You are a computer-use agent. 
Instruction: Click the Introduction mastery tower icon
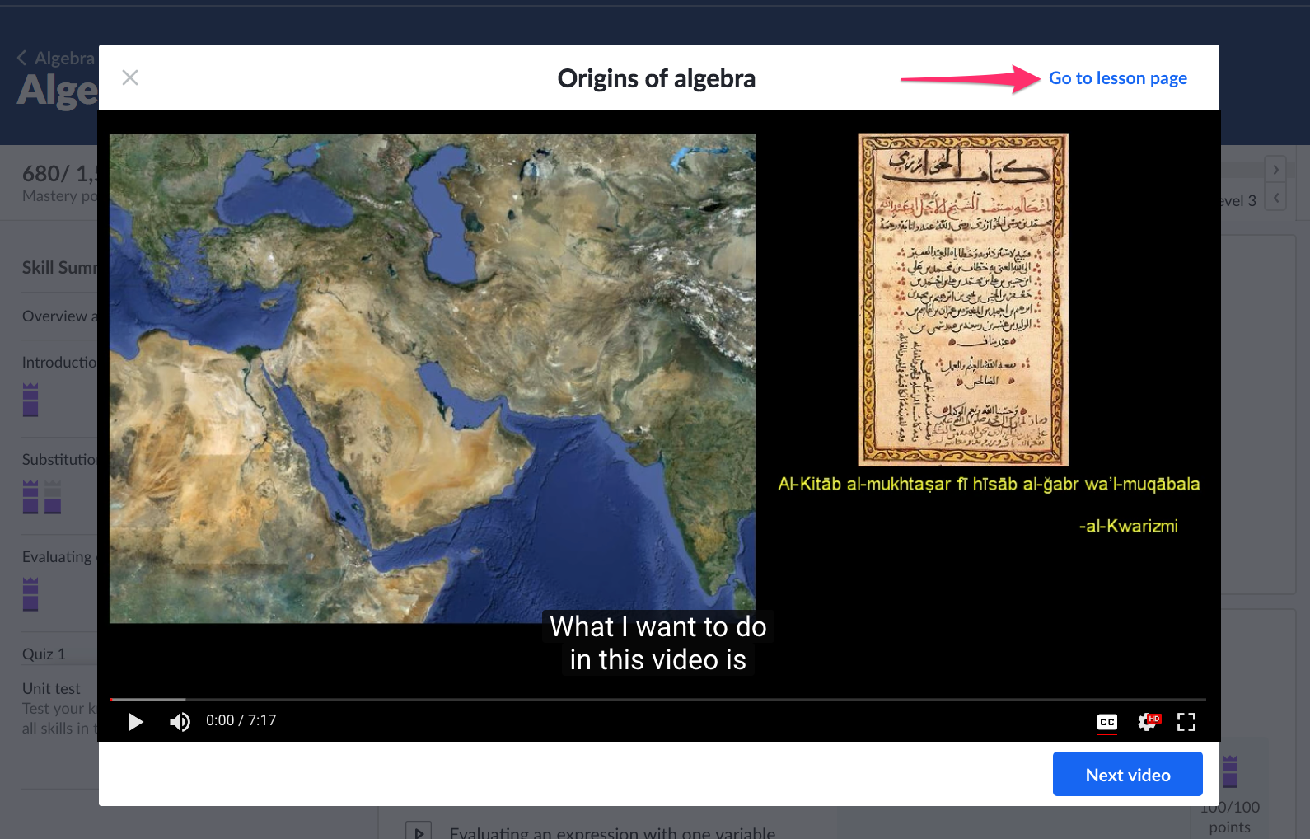coord(30,400)
